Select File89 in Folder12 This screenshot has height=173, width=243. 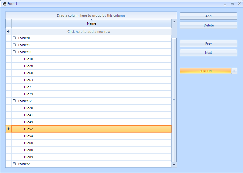point(29,157)
